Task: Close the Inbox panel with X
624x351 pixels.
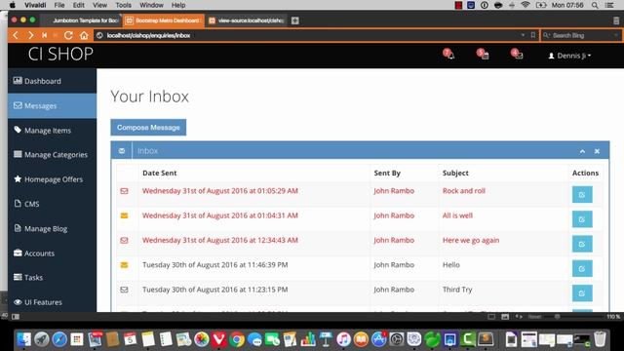Action: pyautogui.click(x=597, y=151)
